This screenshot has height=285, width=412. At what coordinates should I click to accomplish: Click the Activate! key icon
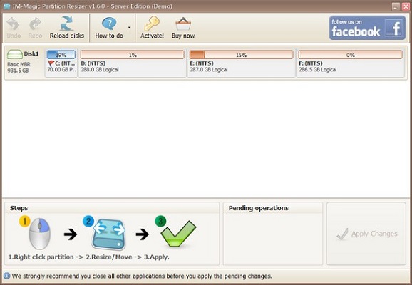[x=152, y=24]
